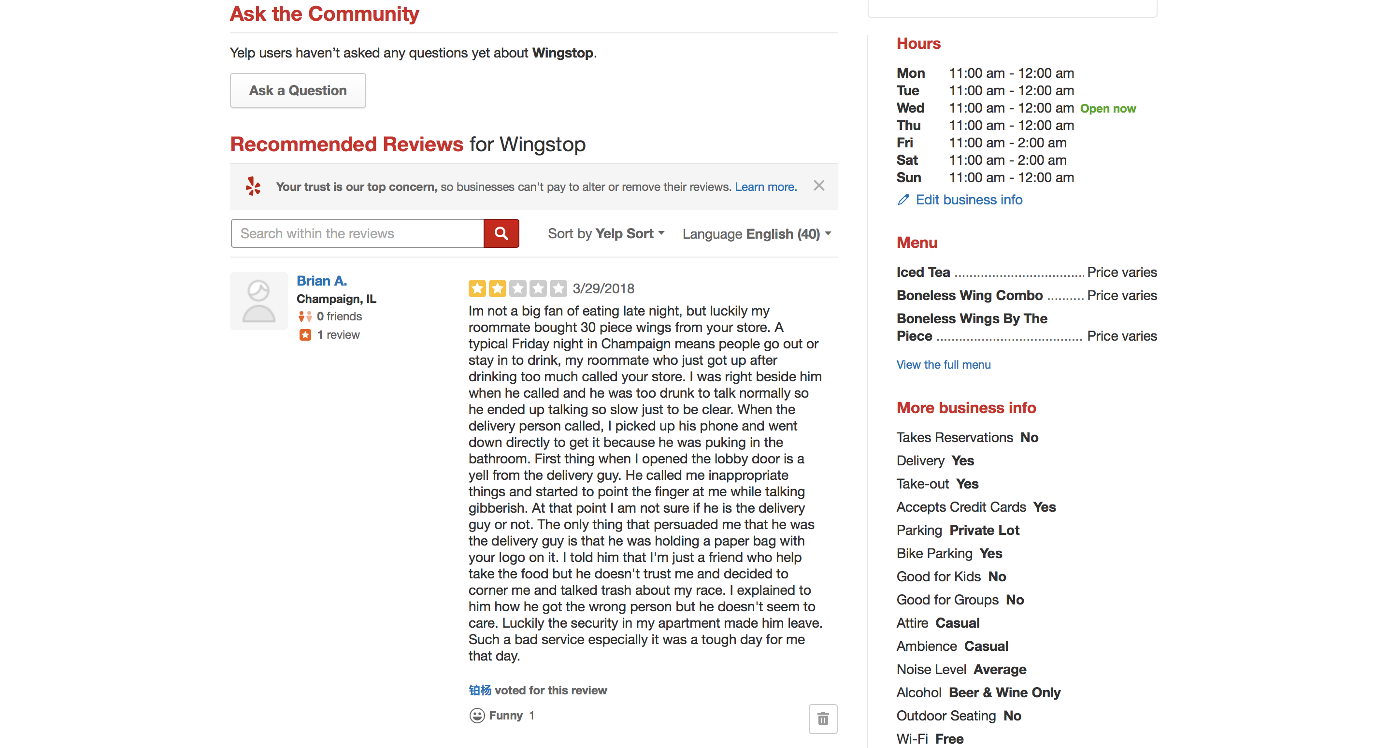Open the Sort by Yelp Sort dropdown
The image size is (1389, 748).
click(606, 233)
